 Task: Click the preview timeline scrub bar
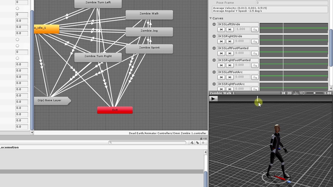click(x=275, y=99)
